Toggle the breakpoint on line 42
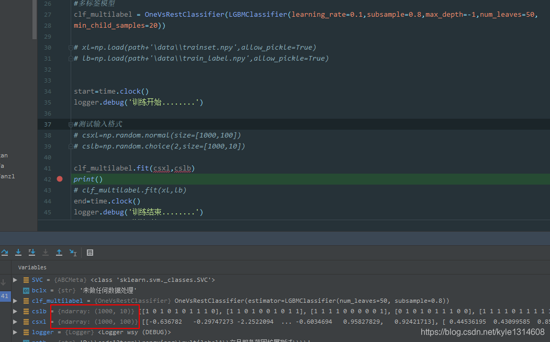The width and height of the screenshot is (550, 342). tap(60, 179)
